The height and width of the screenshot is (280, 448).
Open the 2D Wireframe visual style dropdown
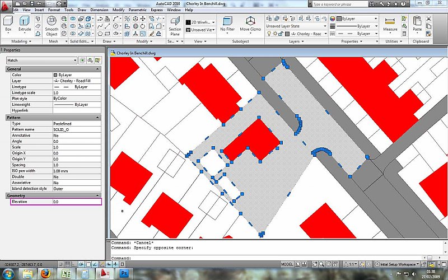[202, 22]
